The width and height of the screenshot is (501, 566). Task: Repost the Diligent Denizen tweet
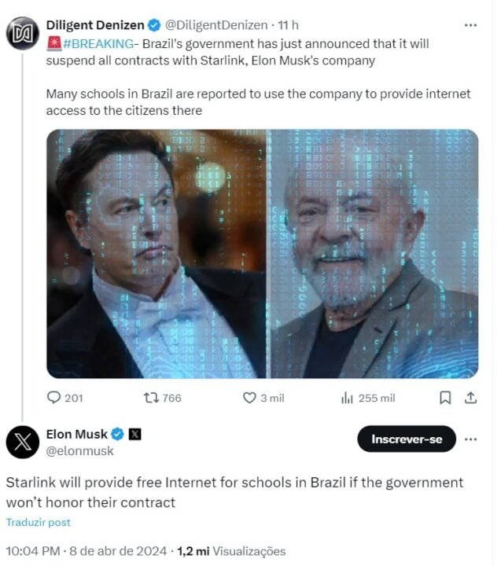click(x=152, y=398)
